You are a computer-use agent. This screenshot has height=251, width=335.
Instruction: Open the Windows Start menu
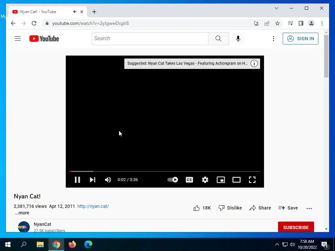[8, 244]
